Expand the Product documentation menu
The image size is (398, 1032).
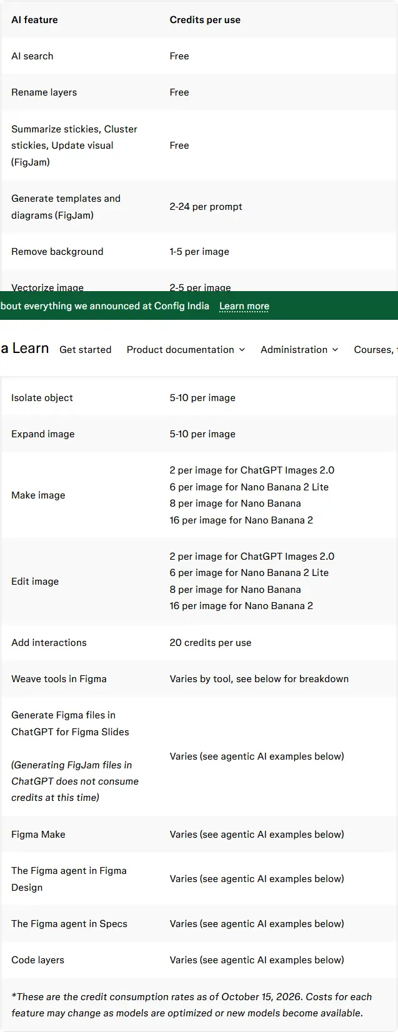pos(186,350)
